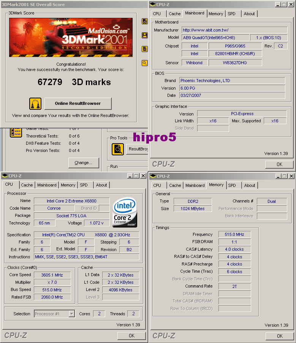
Task: Click the Command Rate 2T value
Action: point(234,286)
